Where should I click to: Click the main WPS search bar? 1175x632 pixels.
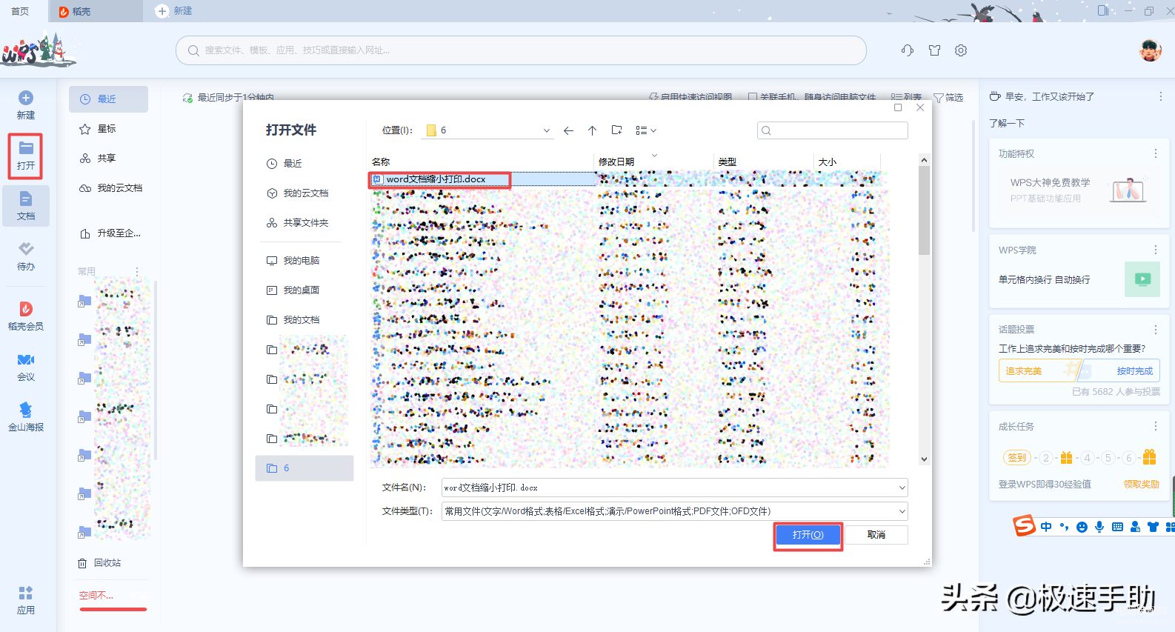[x=521, y=50]
